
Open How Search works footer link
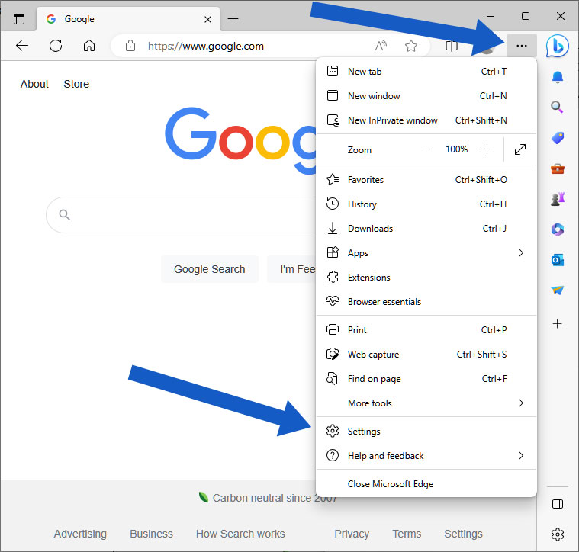tap(240, 534)
